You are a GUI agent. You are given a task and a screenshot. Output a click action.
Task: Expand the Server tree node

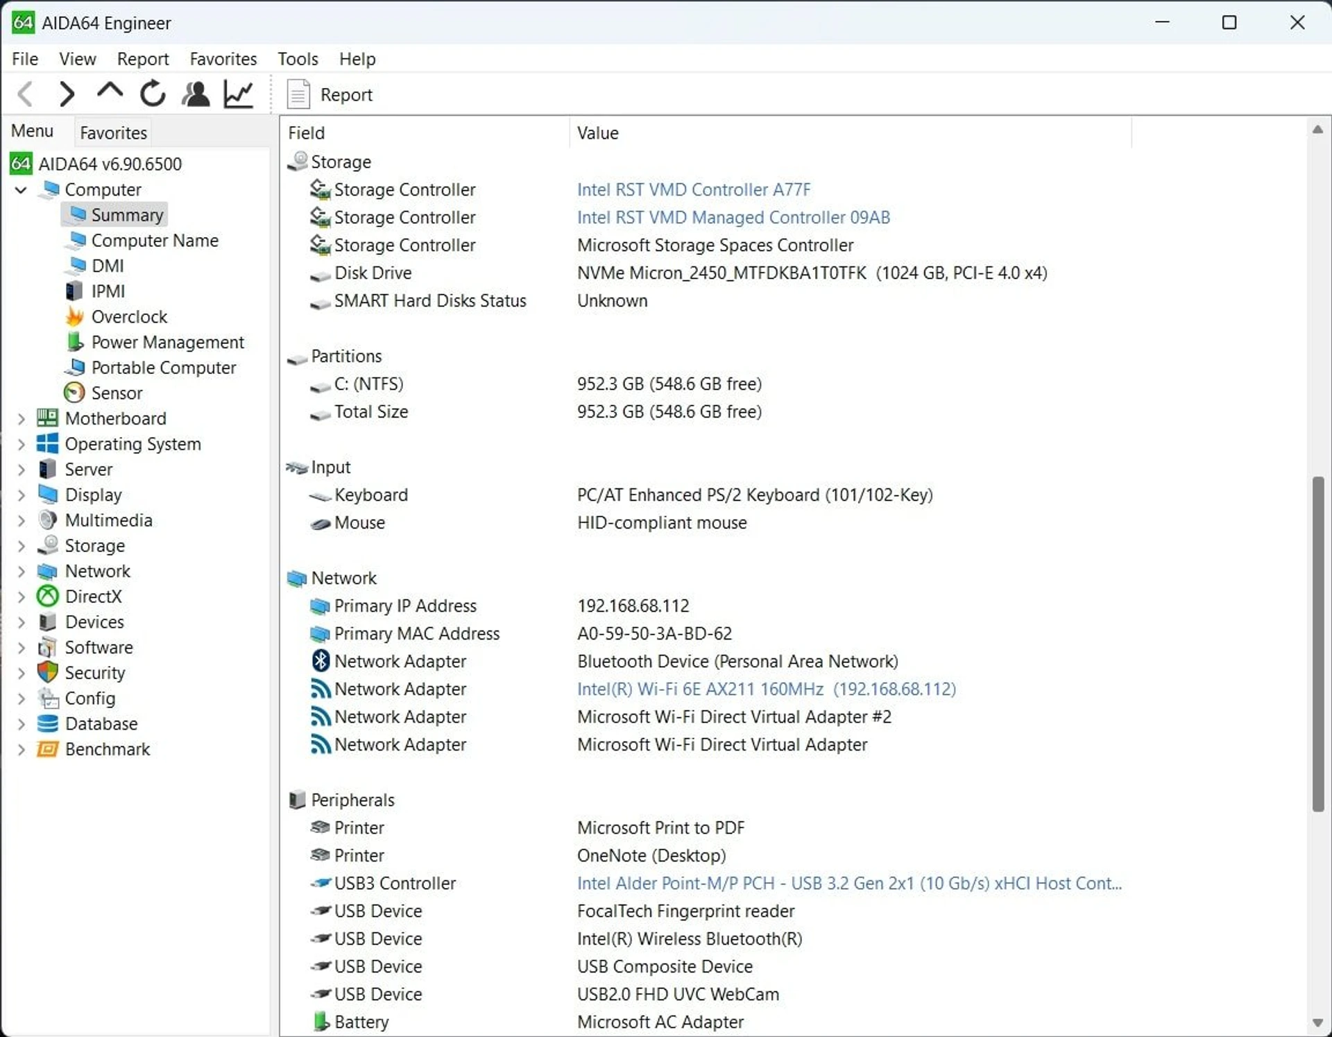coord(22,470)
